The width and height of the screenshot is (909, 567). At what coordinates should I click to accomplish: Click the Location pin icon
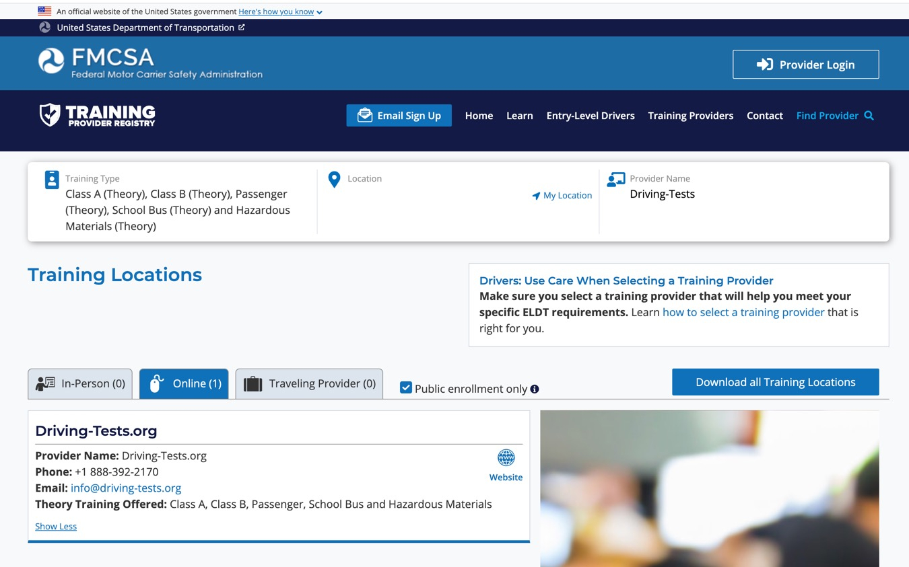[x=334, y=180]
